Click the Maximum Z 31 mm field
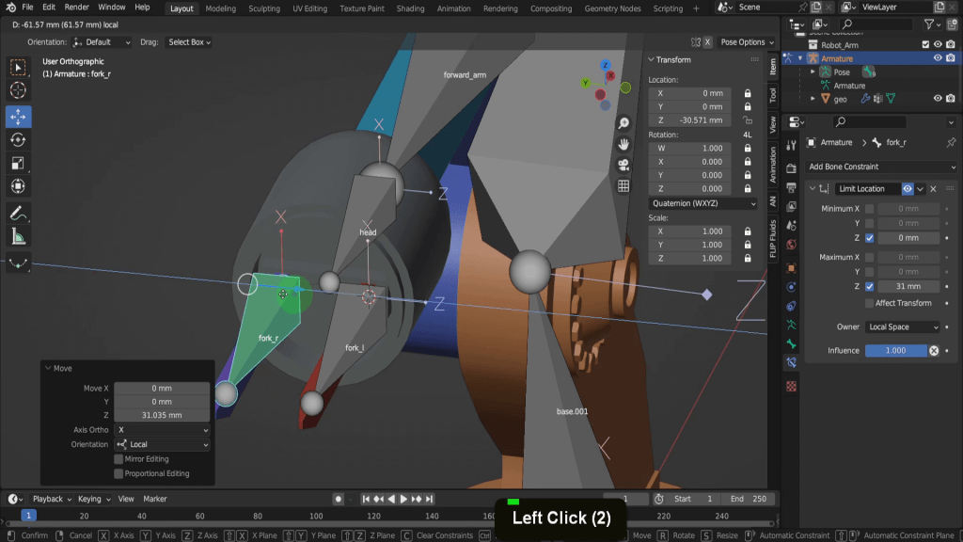Image resolution: width=963 pixels, height=542 pixels. coord(908,286)
